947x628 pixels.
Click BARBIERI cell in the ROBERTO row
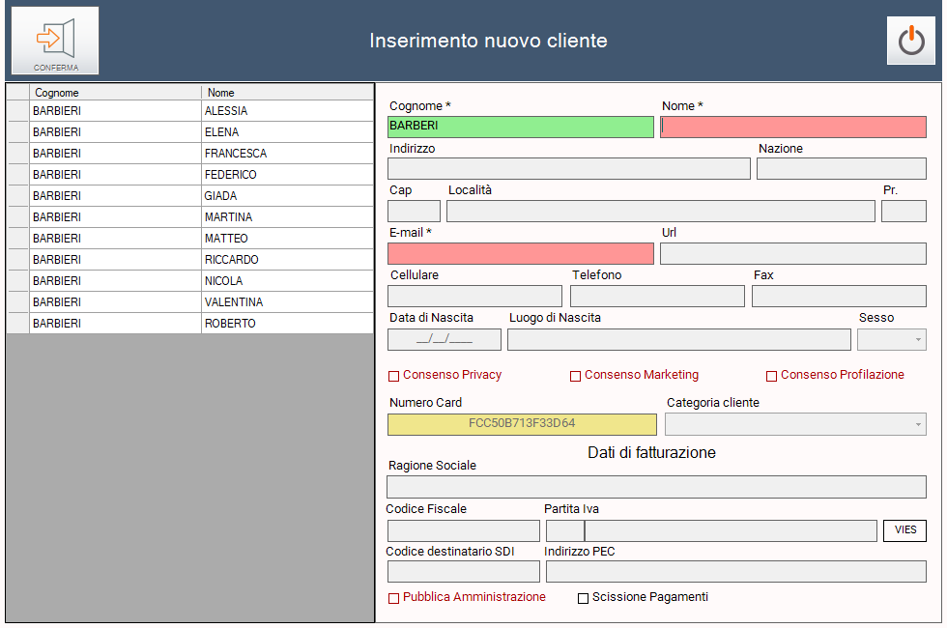(x=115, y=323)
